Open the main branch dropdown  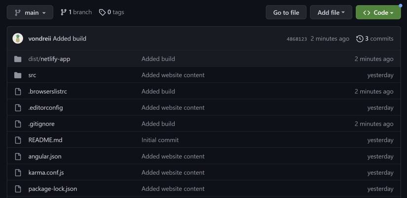coord(30,12)
